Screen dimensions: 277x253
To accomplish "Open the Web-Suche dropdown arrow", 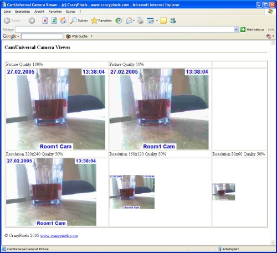I will [x=91, y=37].
